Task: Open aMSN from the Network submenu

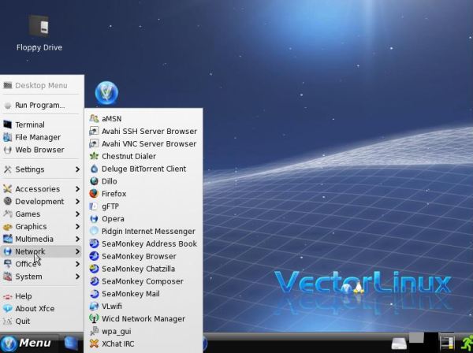Action: (143, 118)
